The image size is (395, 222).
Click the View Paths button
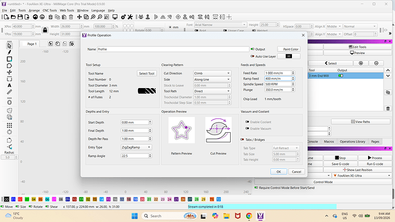(x=361, y=121)
